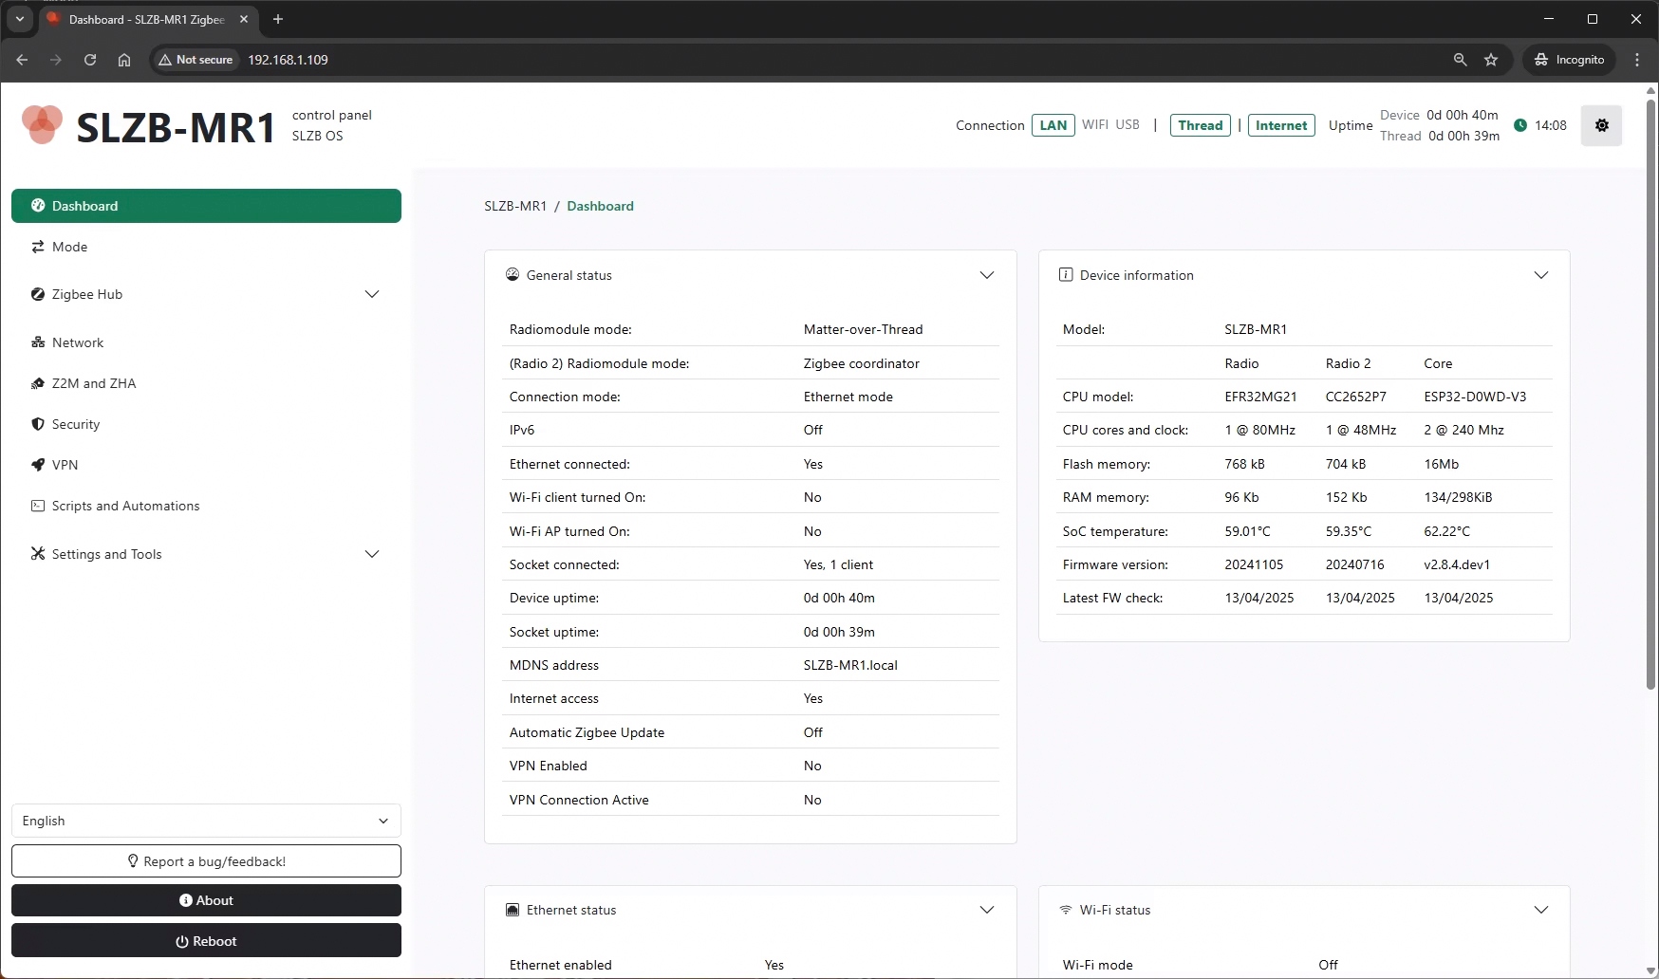This screenshot has width=1659, height=979.
Task: Click the Security shield icon in sidebar
Action: [38, 424]
